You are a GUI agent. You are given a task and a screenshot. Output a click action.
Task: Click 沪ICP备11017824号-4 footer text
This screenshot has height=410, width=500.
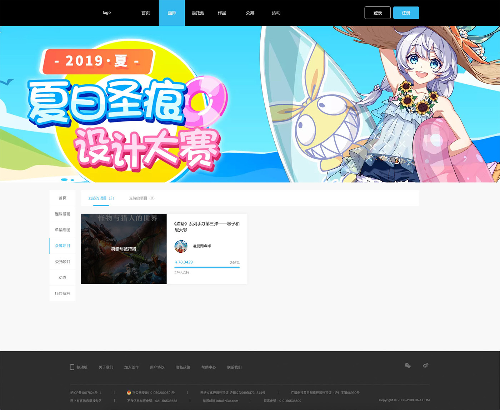[x=86, y=392]
